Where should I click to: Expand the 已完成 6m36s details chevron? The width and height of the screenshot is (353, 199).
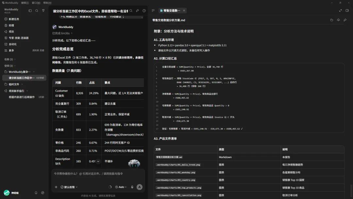pos(72,33)
